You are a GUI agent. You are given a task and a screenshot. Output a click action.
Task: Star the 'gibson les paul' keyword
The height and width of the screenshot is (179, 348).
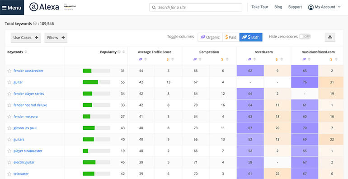click(x=9, y=128)
